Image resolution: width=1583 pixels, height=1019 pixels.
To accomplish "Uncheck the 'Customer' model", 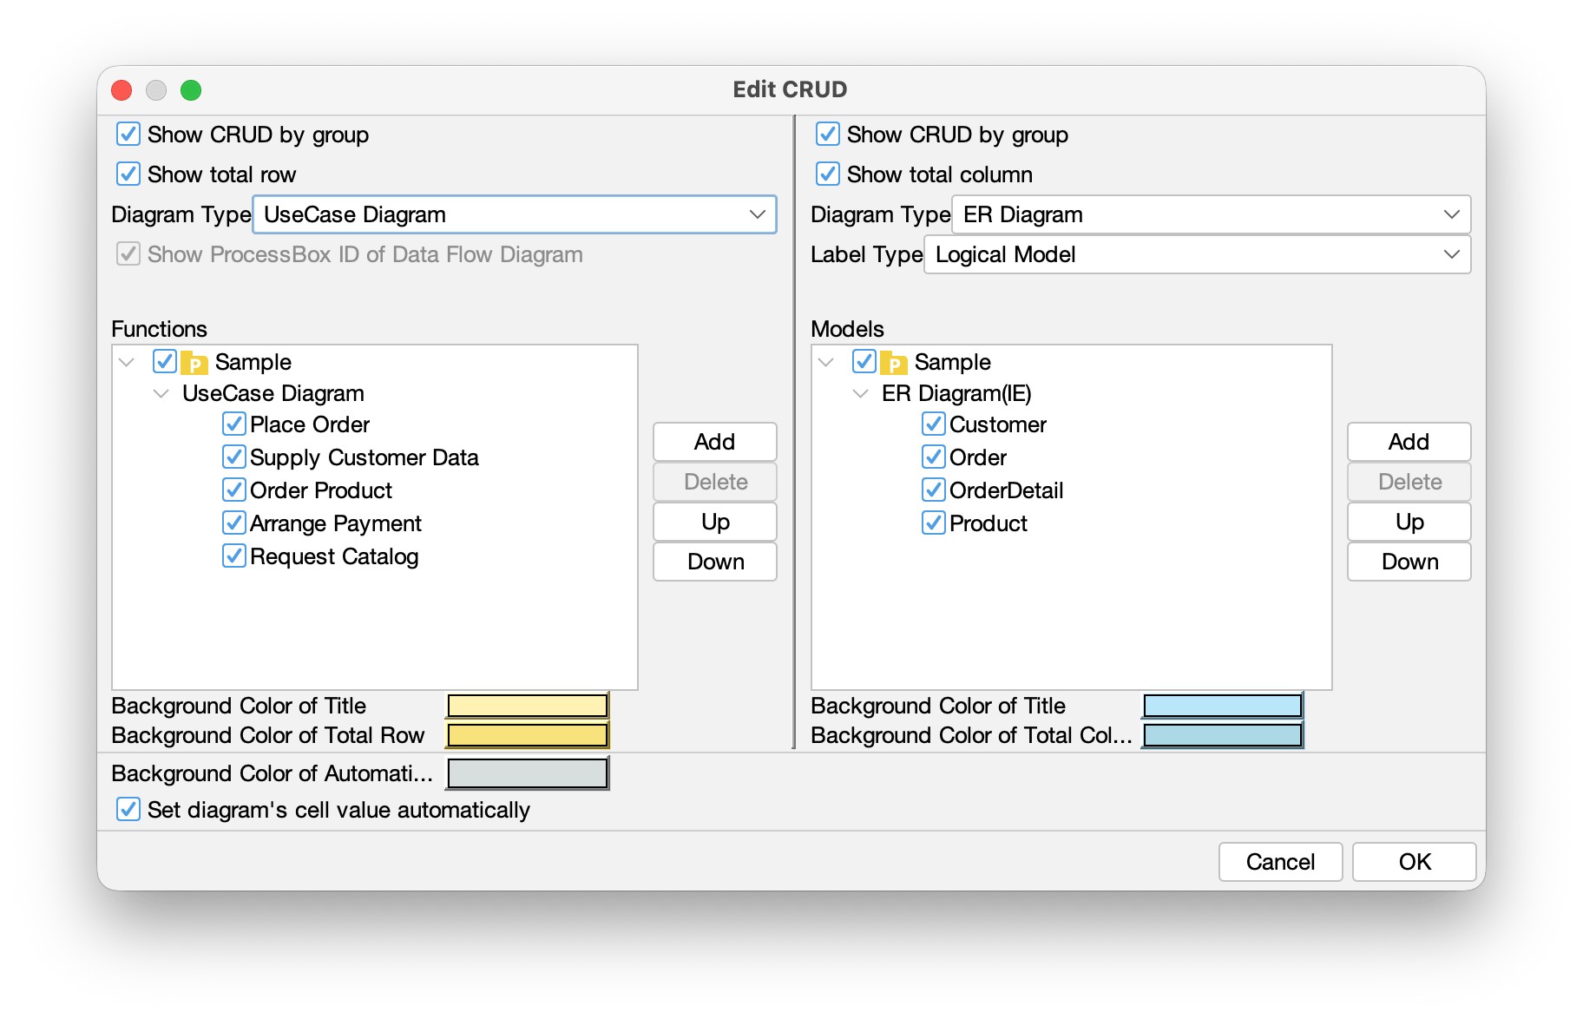I will pyautogui.click(x=932, y=424).
